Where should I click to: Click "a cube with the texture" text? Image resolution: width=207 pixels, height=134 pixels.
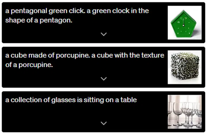coord(128,56)
